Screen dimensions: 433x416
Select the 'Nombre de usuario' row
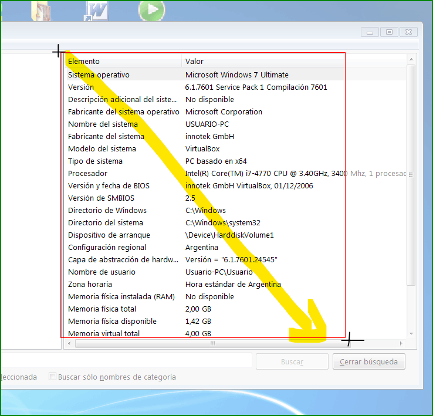(x=235, y=272)
